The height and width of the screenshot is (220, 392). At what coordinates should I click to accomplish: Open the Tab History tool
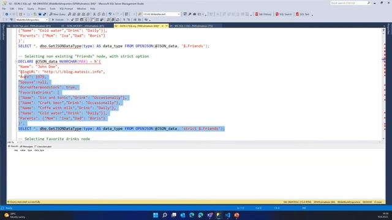coord(263,14)
